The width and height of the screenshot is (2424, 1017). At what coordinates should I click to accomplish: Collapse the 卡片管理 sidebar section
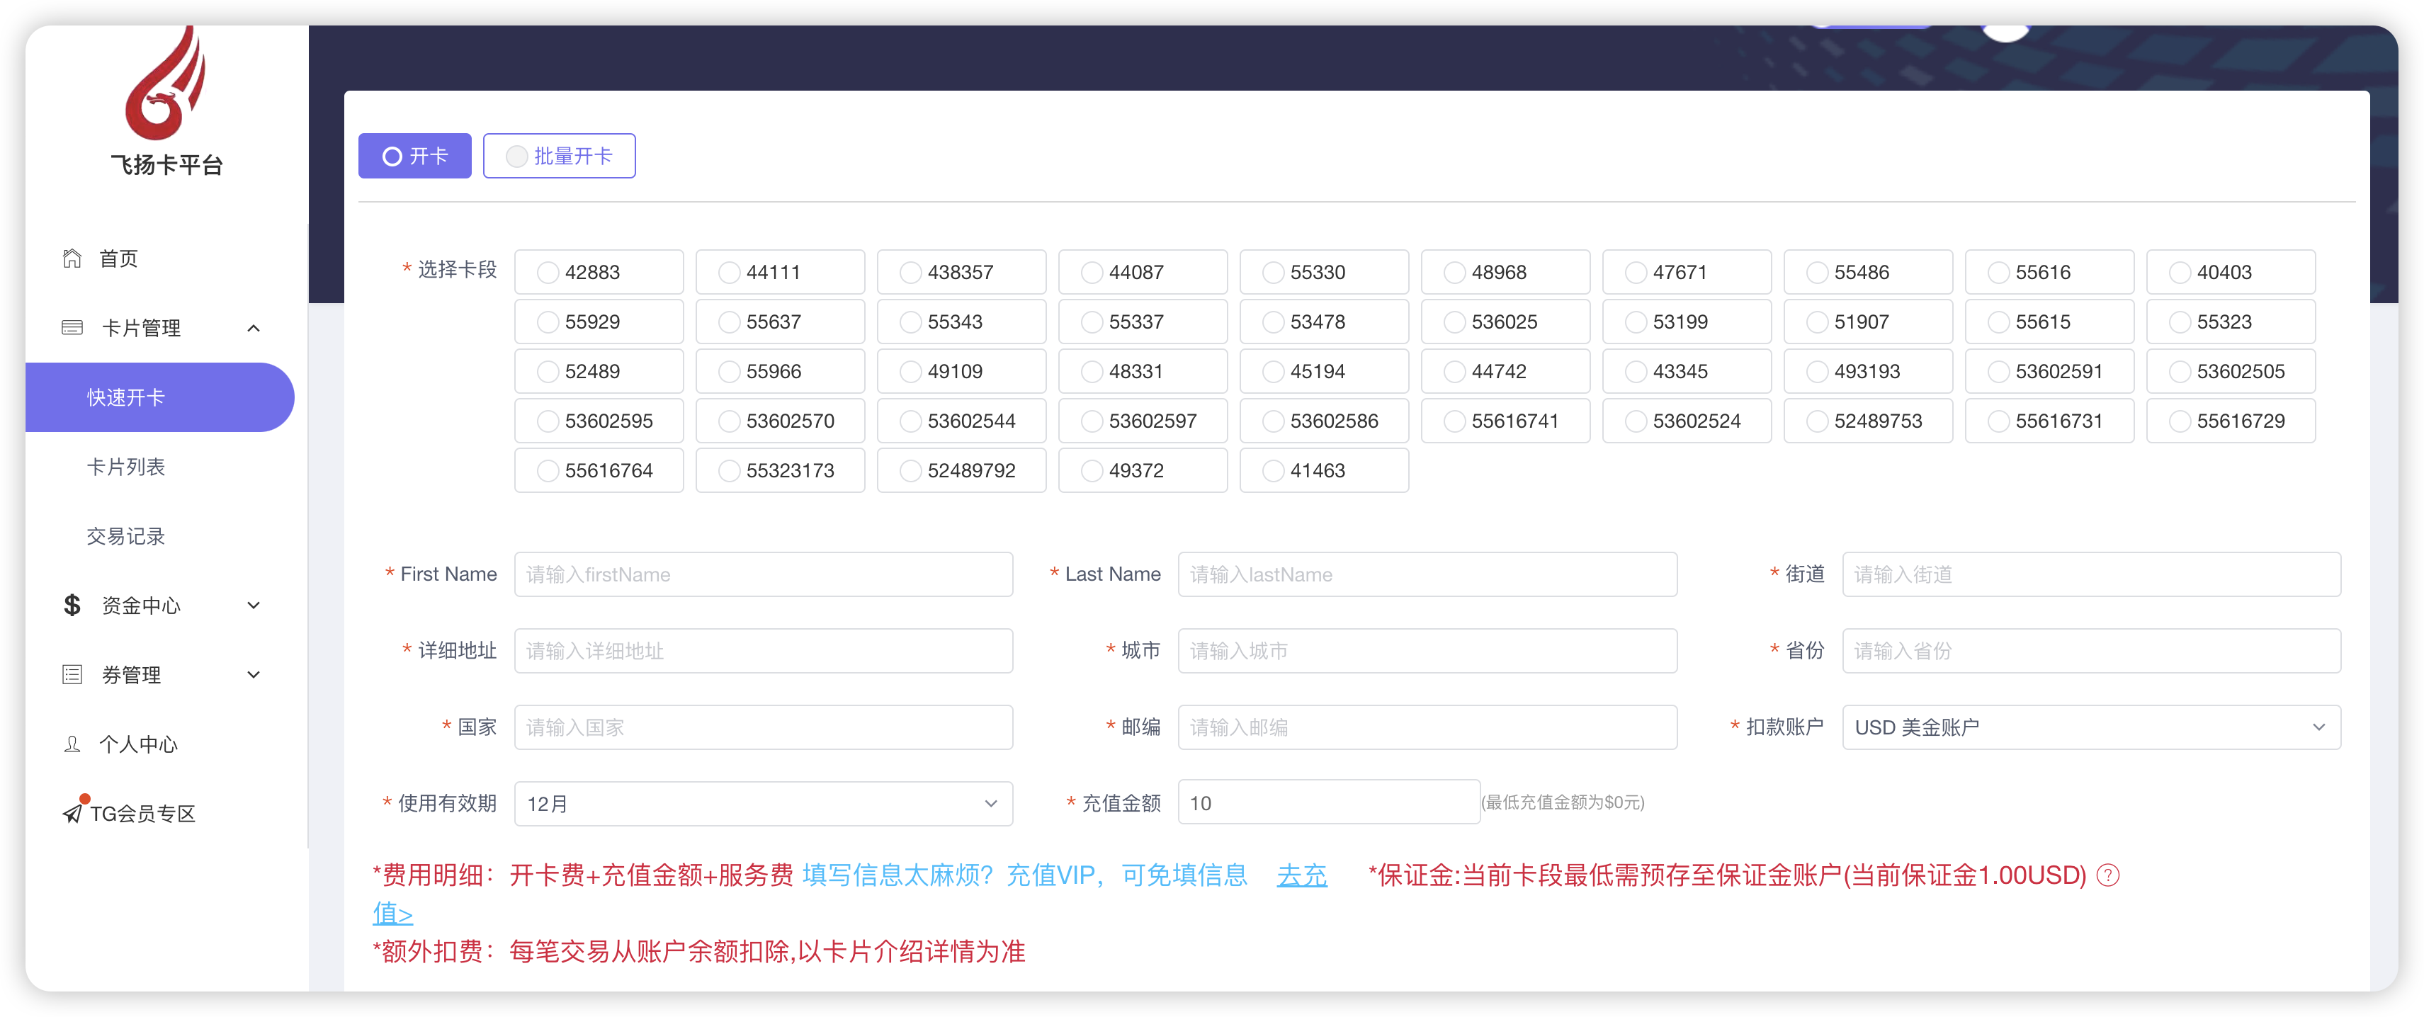[253, 327]
